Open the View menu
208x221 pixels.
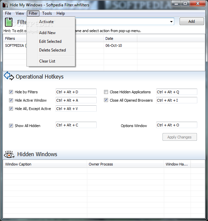20,13
